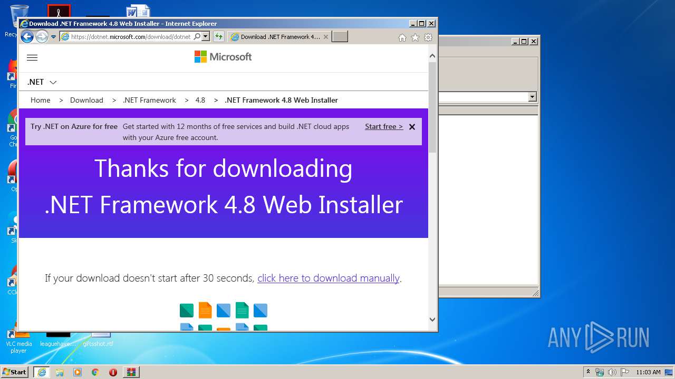Click the IE icon in the title bar
675x379 pixels.
point(24,24)
